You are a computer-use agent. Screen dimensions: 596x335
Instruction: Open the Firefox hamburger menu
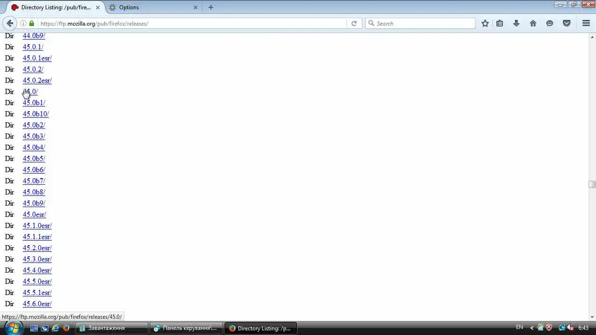tap(586, 23)
